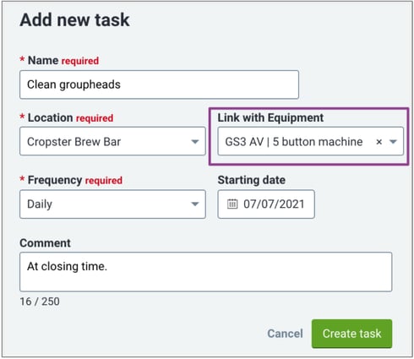
Task: Click the 07/07/2021 date value
Action: (274, 204)
